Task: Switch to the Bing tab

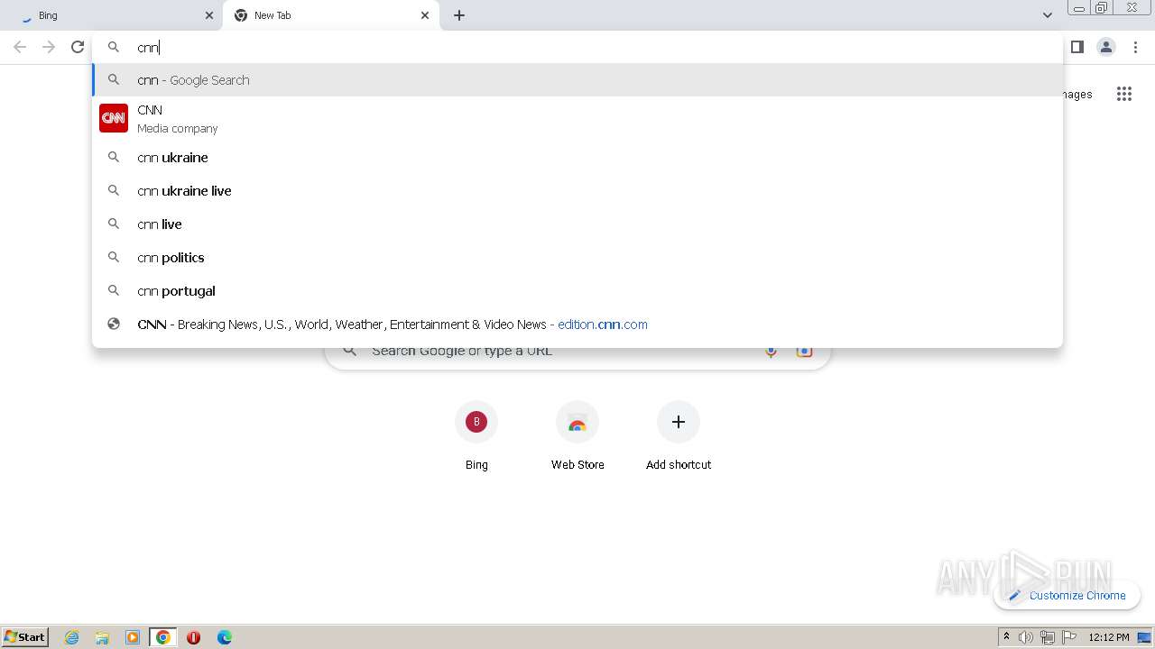Action: [111, 15]
